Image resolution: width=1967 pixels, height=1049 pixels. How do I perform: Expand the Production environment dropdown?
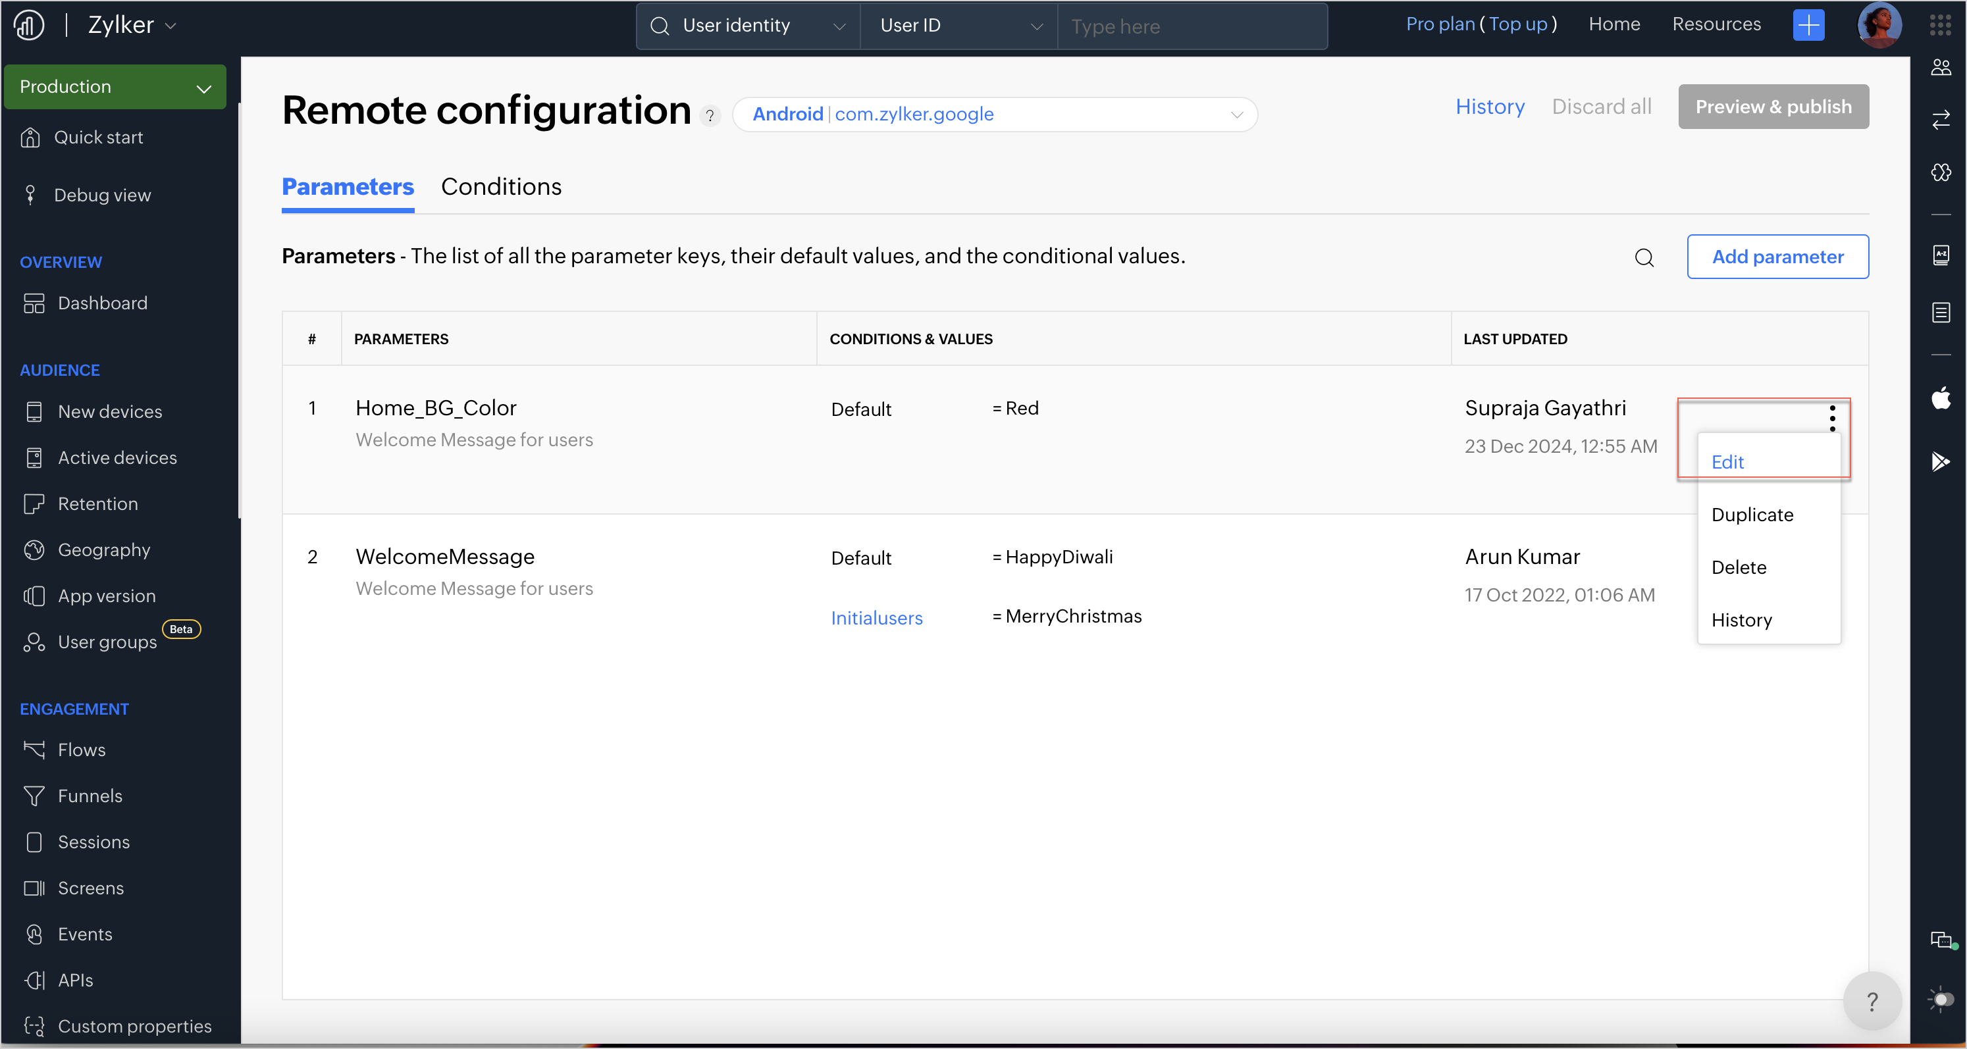click(x=115, y=87)
